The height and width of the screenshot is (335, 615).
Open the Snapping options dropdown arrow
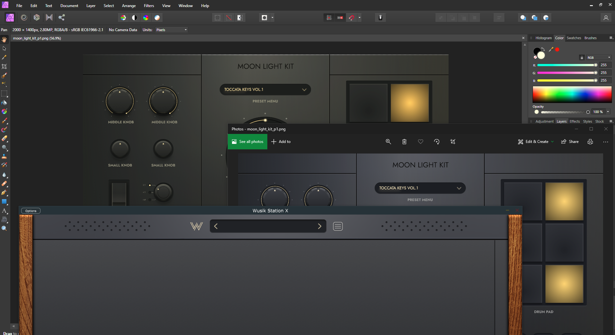tap(359, 18)
